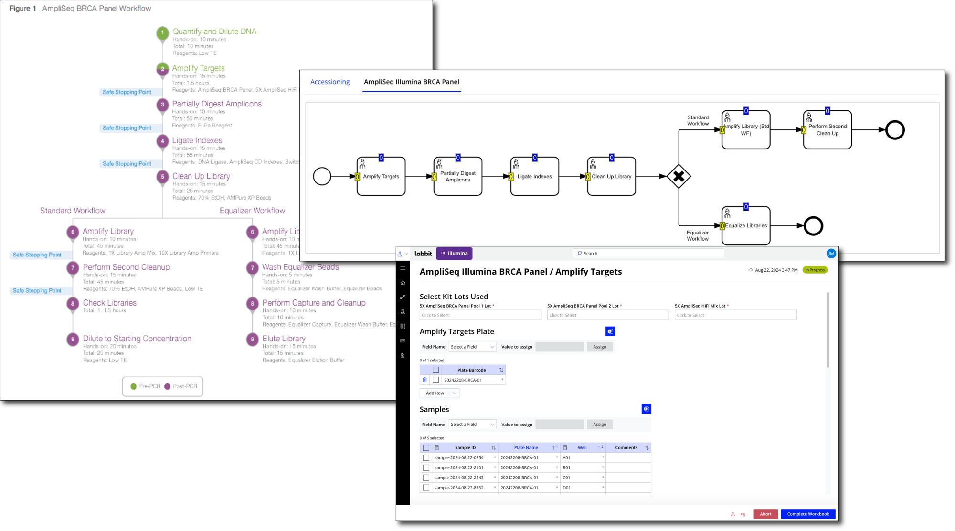Click the red Abort button
This screenshot has height=531, width=955.
pyautogui.click(x=765, y=514)
